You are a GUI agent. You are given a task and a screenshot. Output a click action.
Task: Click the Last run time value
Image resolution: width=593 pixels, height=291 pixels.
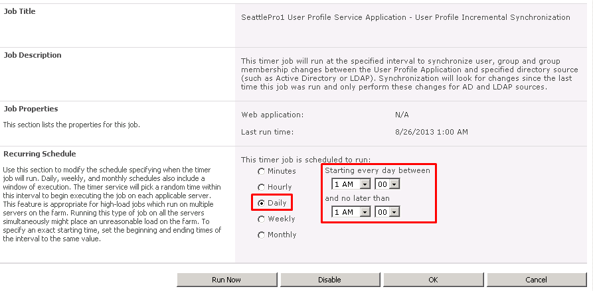tap(432, 132)
